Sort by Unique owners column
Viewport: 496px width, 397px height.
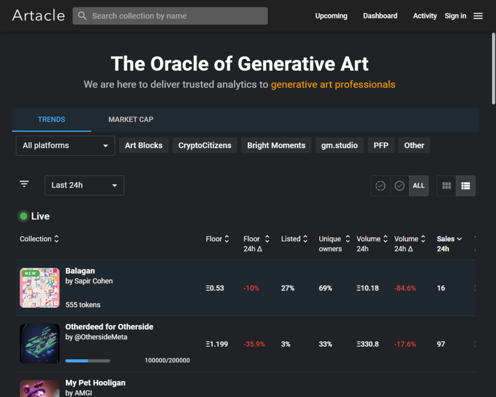tap(334, 244)
